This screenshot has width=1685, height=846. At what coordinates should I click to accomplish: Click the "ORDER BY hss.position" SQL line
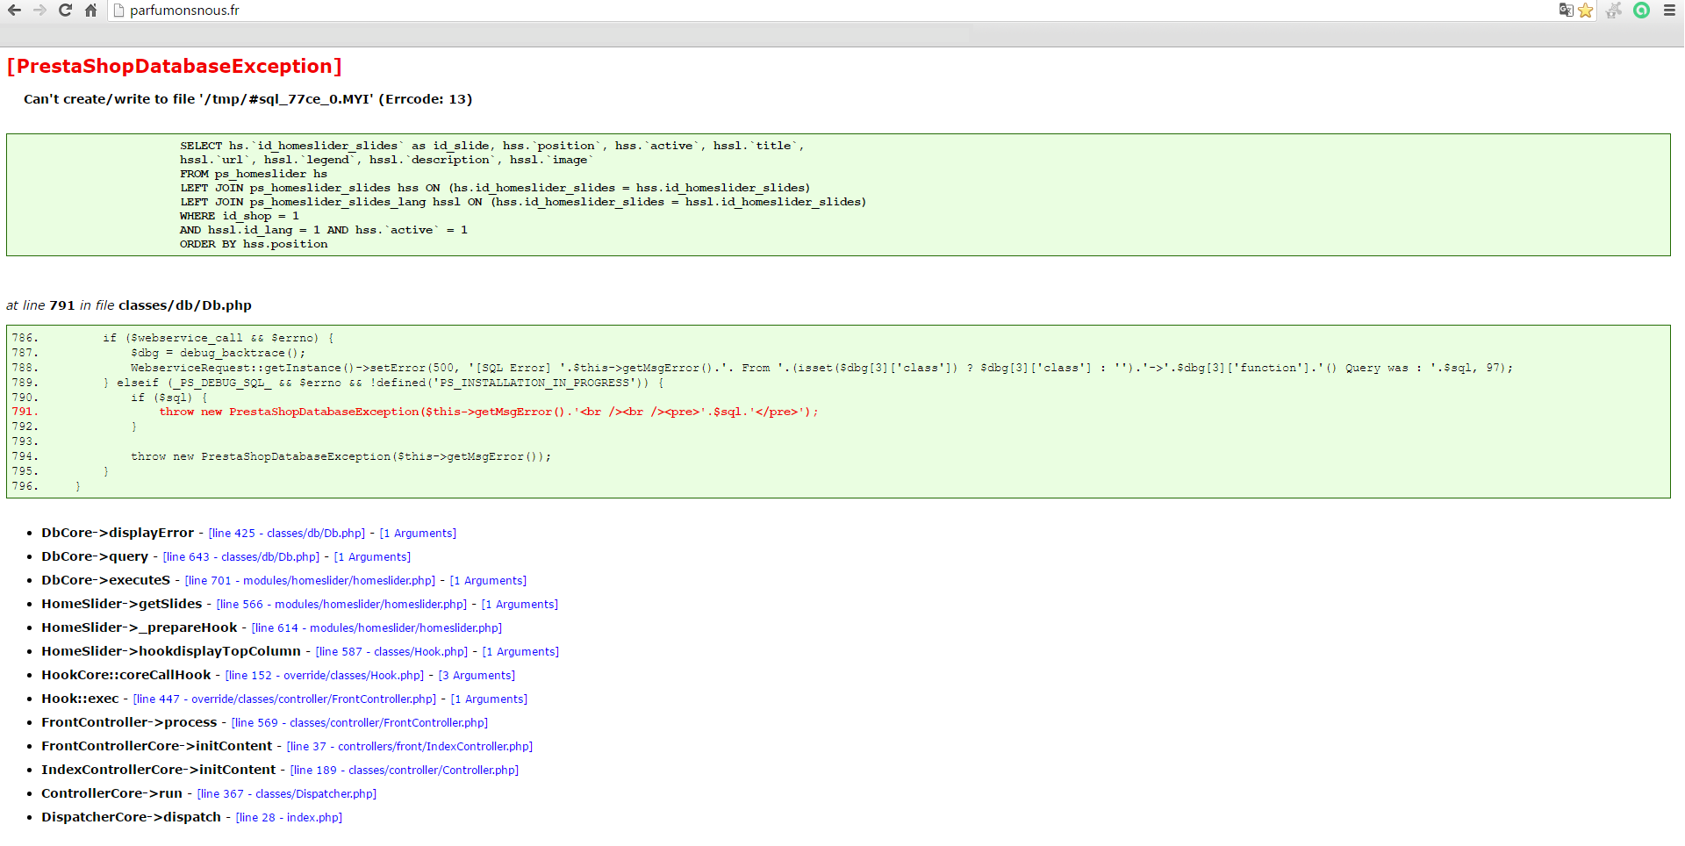254,244
